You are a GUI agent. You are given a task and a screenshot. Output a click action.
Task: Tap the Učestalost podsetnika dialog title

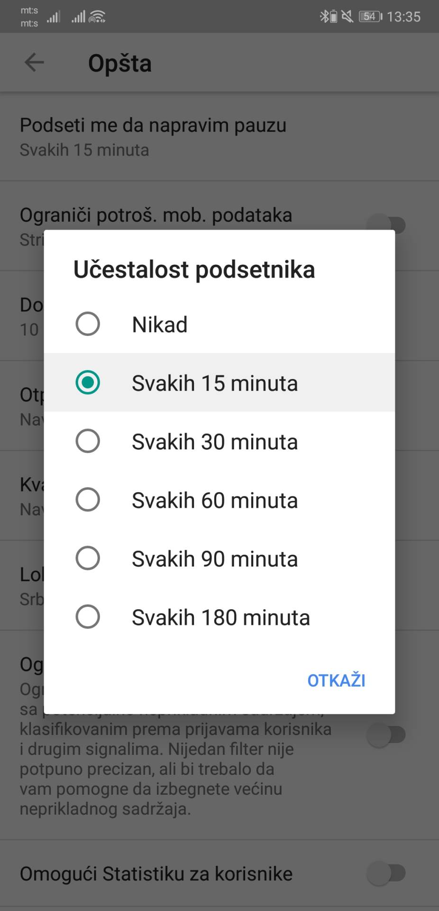pyautogui.click(x=193, y=269)
